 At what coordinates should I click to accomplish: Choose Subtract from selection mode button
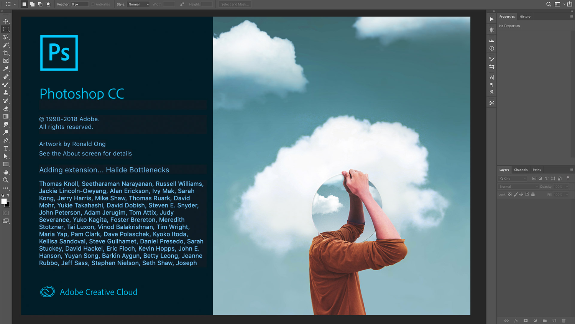[x=40, y=4]
